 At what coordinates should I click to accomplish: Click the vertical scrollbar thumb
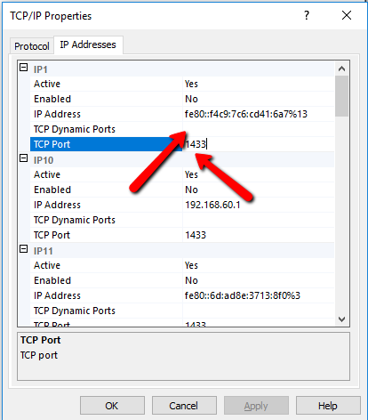(x=341, y=96)
